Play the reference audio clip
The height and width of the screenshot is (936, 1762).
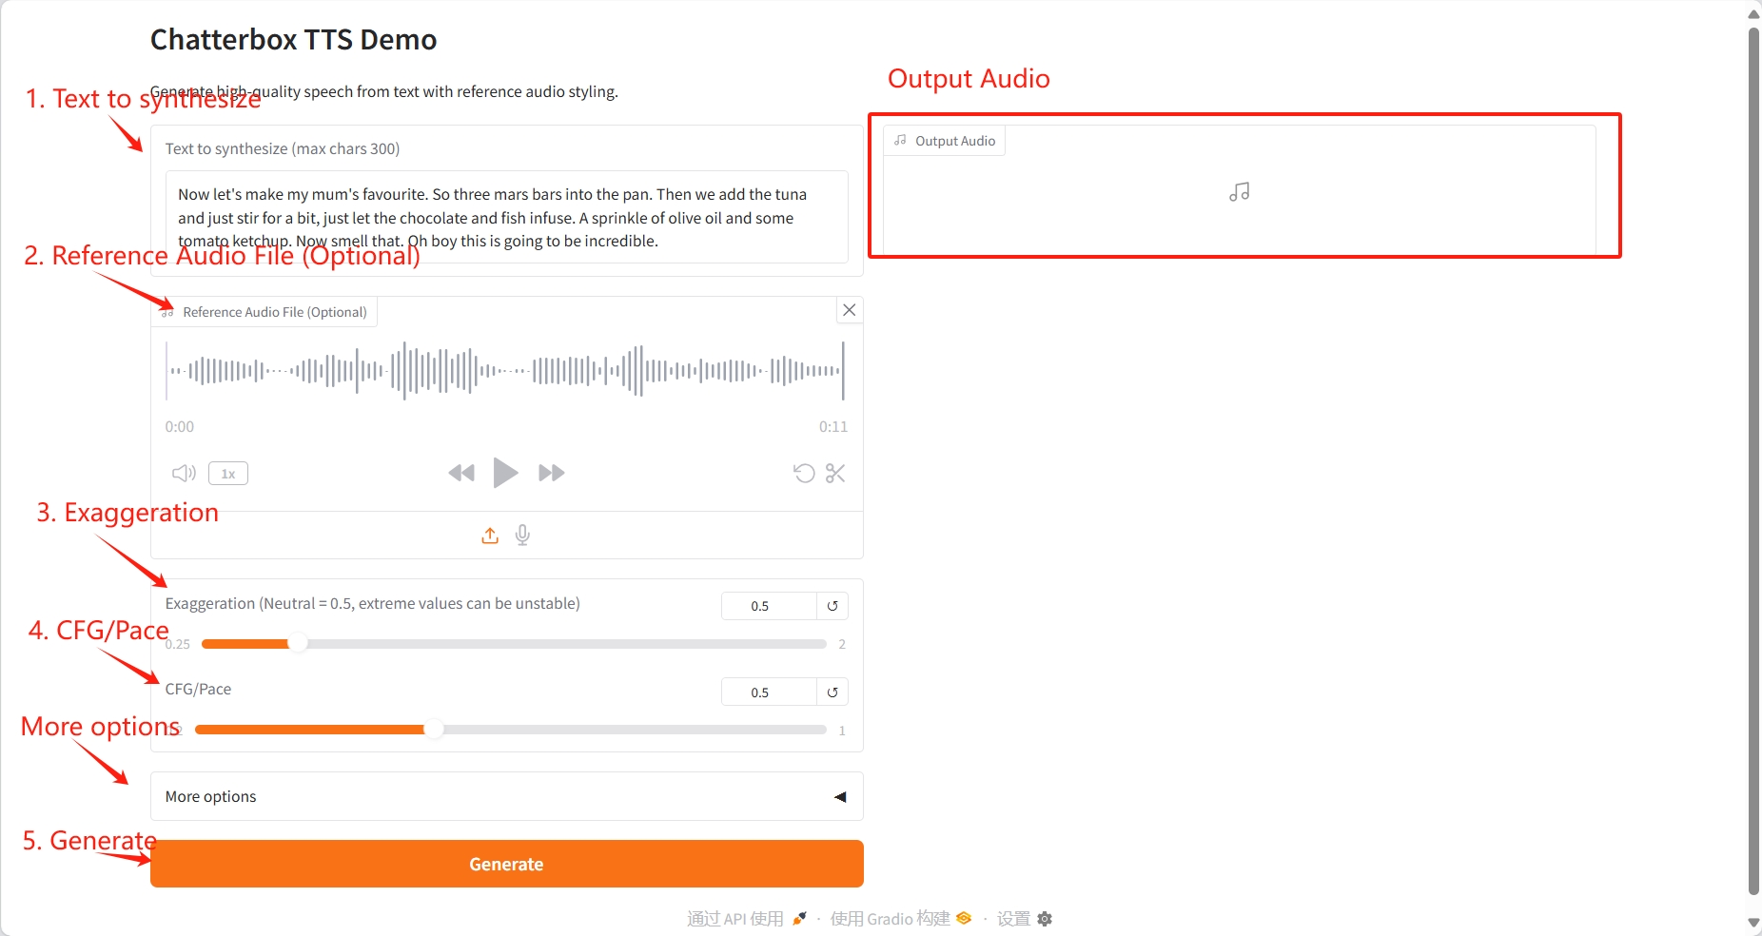505,473
